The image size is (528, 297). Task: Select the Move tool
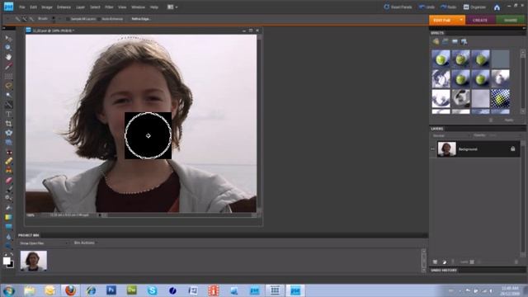click(8, 39)
